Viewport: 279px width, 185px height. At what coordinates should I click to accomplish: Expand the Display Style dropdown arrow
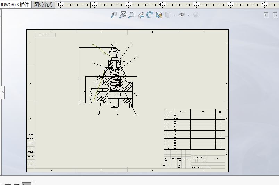175,15
